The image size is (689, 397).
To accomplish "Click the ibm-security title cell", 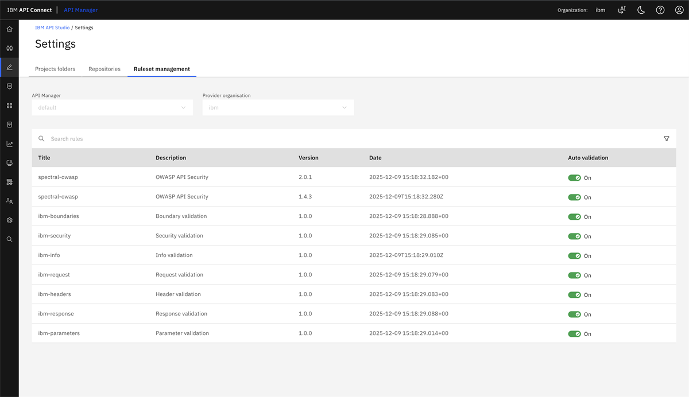I will (x=55, y=236).
